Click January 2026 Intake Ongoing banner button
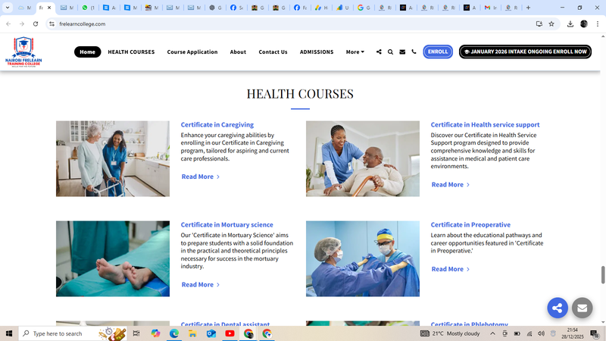The image size is (606, 341). (x=525, y=52)
